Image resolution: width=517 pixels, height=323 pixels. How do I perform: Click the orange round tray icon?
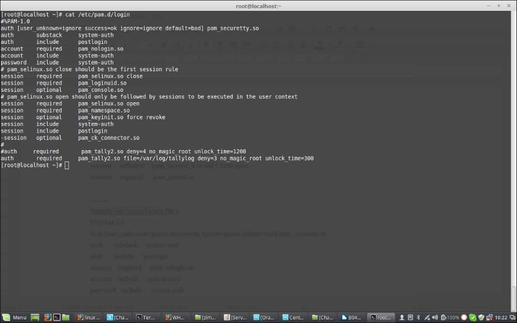point(464,317)
